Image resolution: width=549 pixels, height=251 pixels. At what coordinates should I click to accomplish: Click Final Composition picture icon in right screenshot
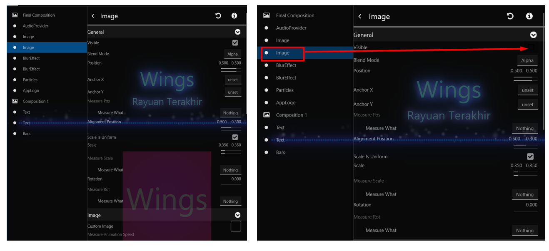[267, 15]
